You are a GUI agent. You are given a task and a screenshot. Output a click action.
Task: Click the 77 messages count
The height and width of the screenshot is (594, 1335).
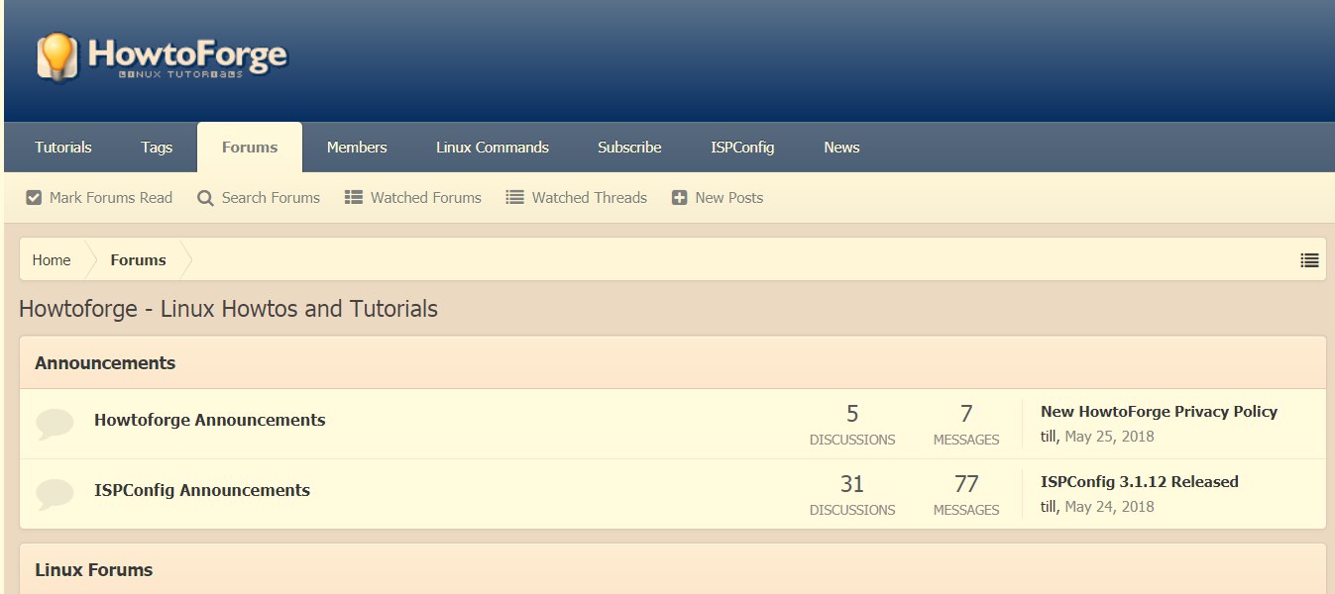966,484
